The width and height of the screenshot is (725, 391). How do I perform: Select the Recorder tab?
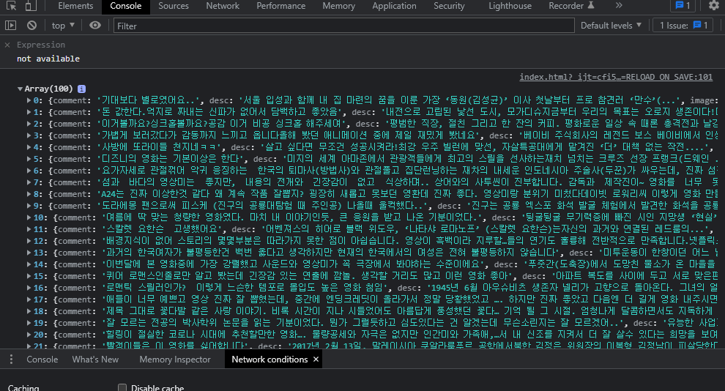coord(571,6)
